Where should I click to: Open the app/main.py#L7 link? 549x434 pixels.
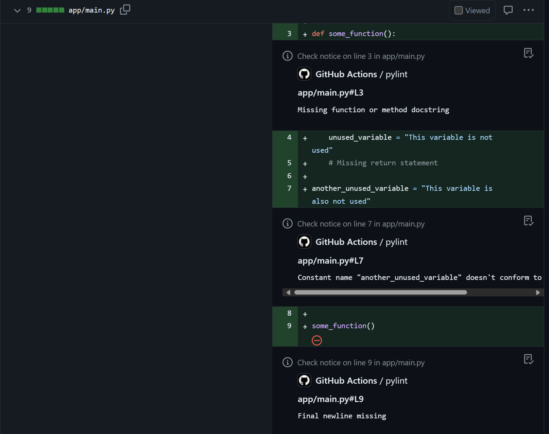pyautogui.click(x=330, y=261)
